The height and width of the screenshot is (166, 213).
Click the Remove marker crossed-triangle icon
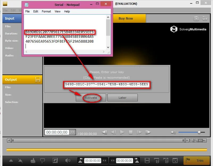point(20,161)
